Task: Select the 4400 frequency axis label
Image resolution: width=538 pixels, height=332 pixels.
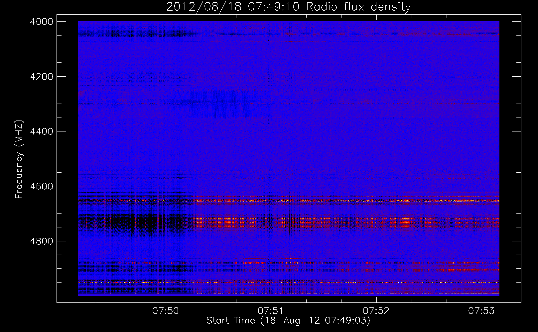Action: pyautogui.click(x=42, y=131)
